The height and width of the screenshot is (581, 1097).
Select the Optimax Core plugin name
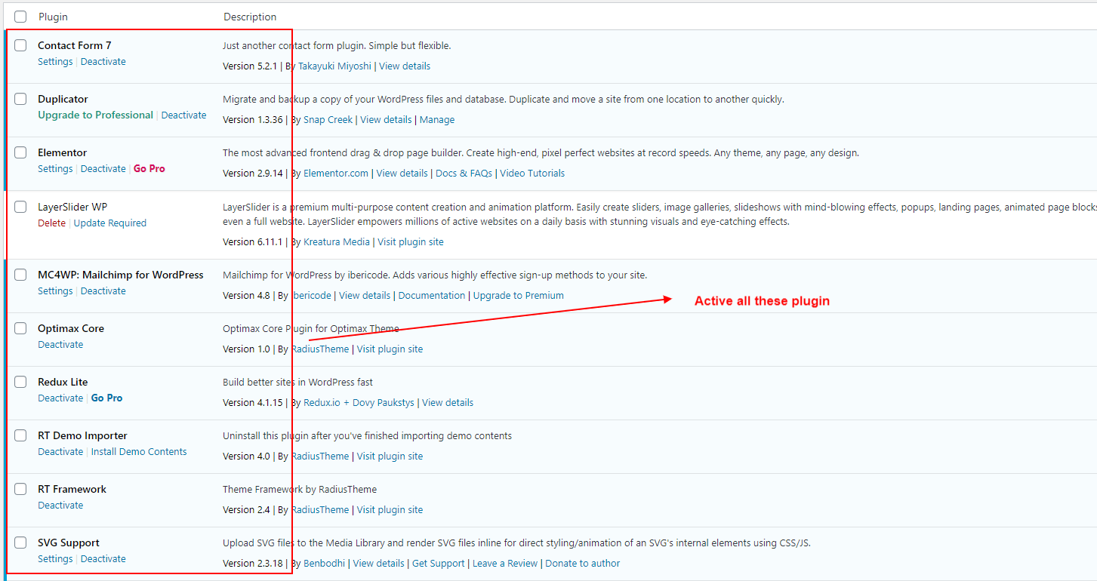71,328
